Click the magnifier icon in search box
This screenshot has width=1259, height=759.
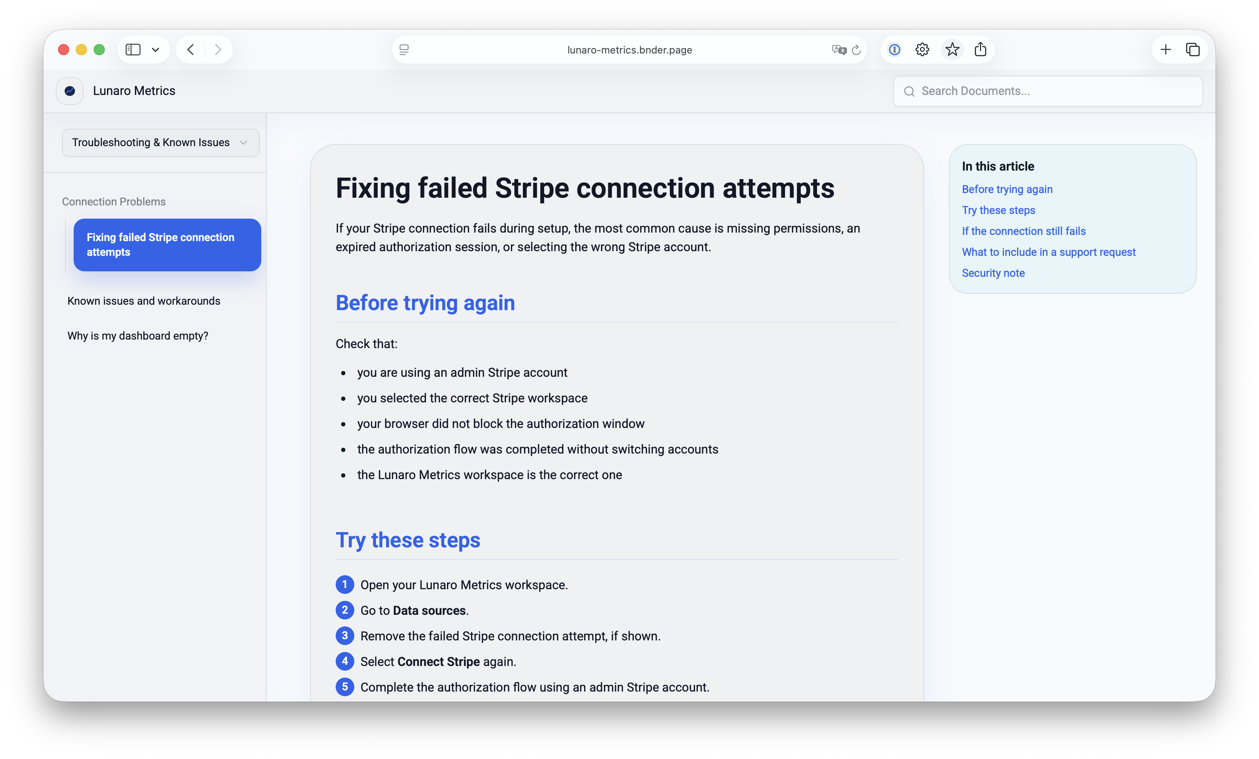tap(909, 91)
